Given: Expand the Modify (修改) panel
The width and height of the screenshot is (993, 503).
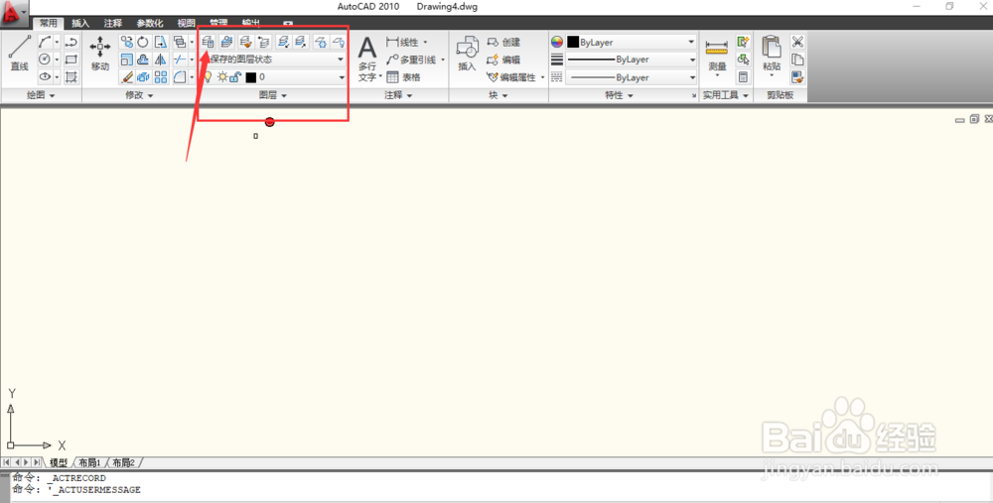Looking at the screenshot, I should click(139, 95).
